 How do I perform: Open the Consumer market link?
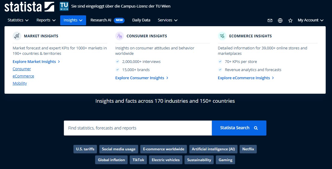22,69
